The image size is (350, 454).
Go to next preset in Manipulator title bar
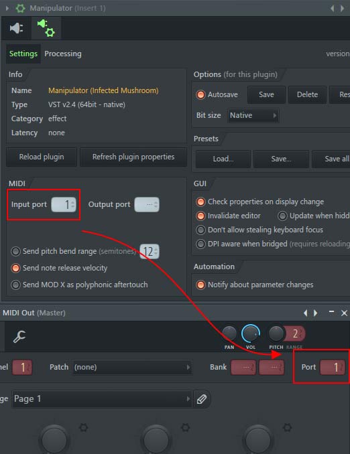pos(342,9)
